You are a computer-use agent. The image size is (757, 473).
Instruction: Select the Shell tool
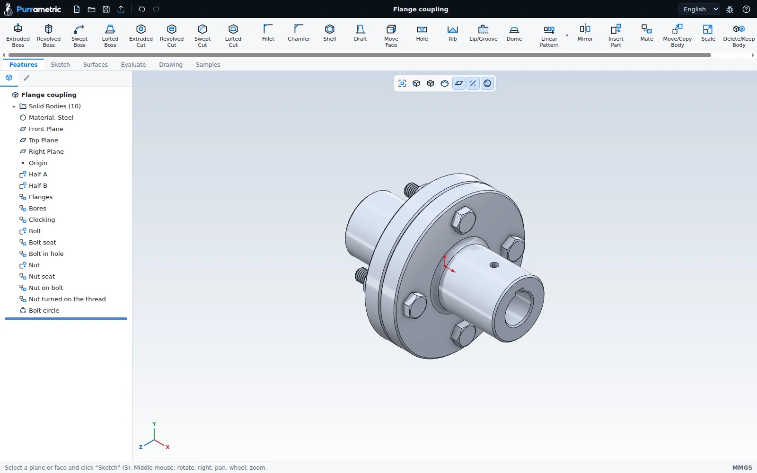pos(330,33)
